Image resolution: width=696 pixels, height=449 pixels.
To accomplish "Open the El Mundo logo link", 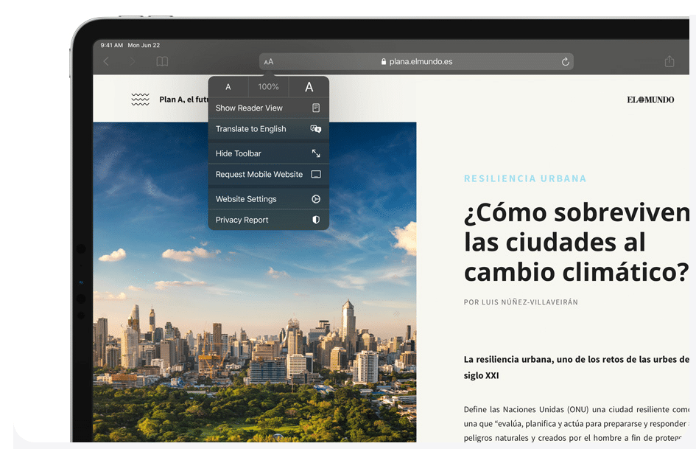I will tap(650, 100).
